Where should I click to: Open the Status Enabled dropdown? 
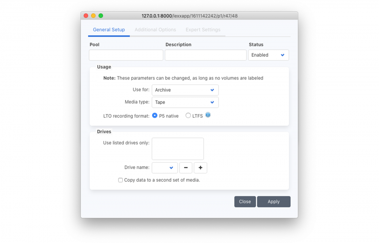268,55
